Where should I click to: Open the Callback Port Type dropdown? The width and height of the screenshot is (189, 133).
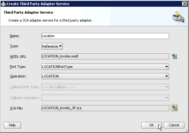[x=105, y=87]
